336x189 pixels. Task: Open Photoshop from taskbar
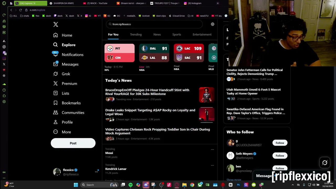pos(238,185)
